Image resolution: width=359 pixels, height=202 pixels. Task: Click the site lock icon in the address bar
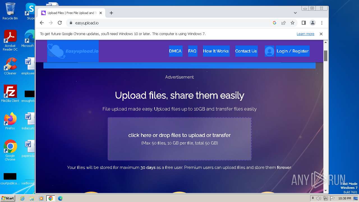pos(71,23)
